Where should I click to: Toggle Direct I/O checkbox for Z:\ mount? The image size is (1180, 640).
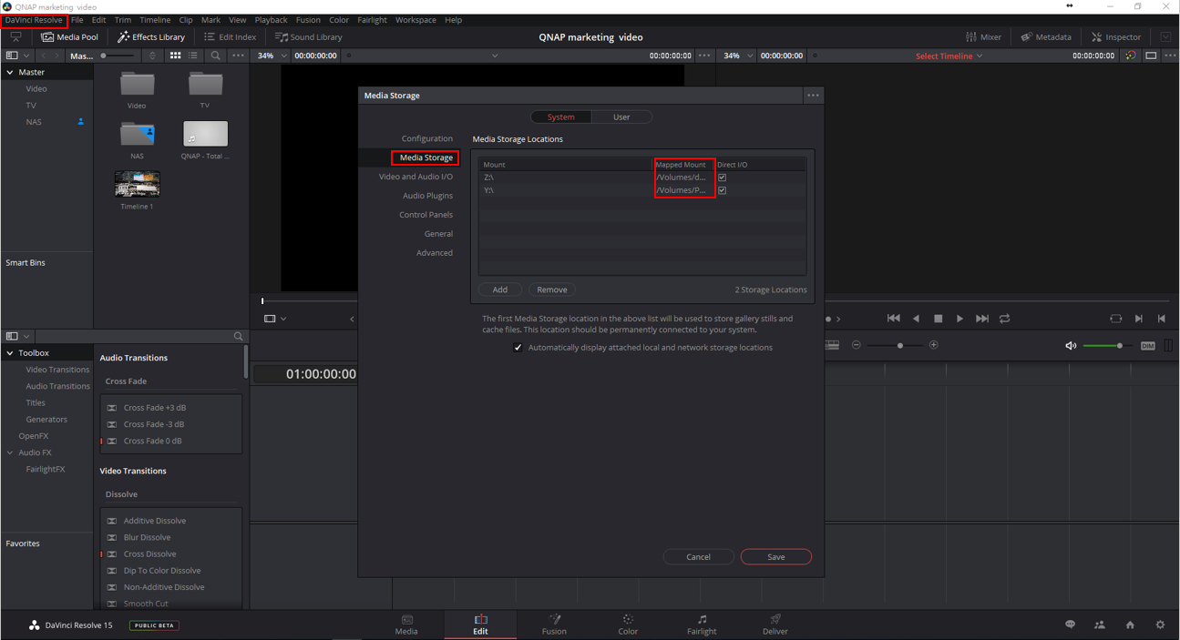point(722,178)
